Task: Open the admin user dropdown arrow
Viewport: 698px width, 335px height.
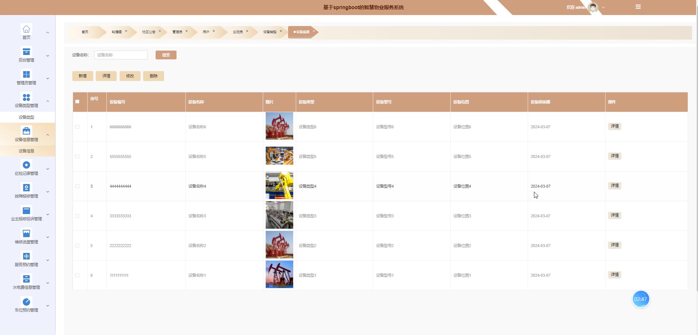Action: pyautogui.click(x=603, y=7)
